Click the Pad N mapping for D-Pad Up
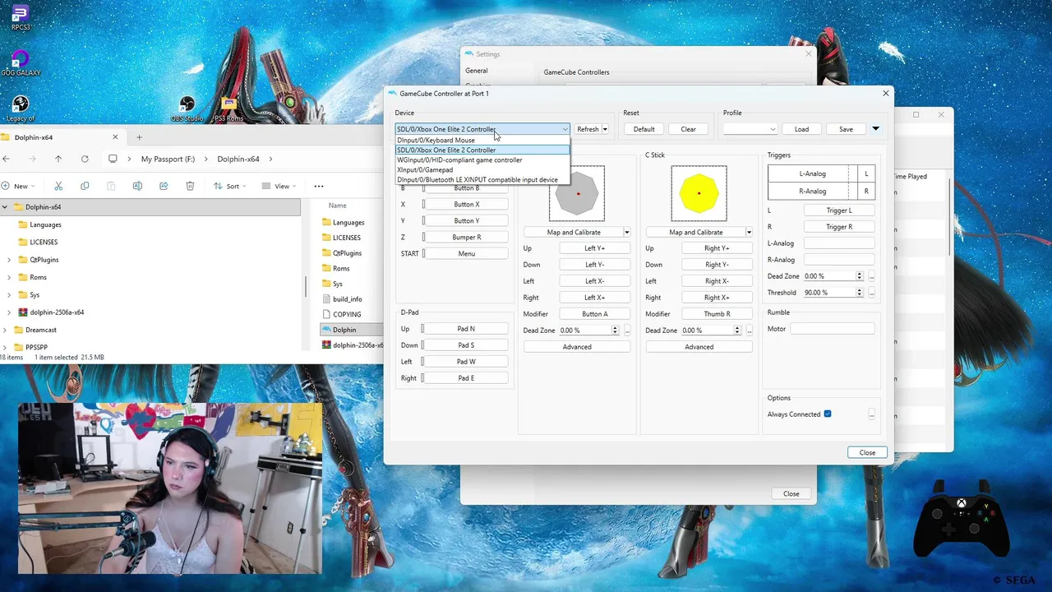Image resolution: width=1052 pixels, height=592 pixels. click(466, 329)
